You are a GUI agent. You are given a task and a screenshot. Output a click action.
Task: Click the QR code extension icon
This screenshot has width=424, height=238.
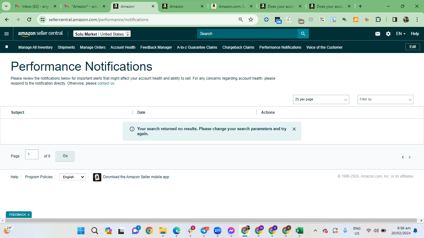322,20
